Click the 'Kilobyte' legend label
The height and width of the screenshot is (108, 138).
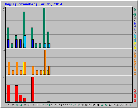pyautogui.click(x=135, y=95)
